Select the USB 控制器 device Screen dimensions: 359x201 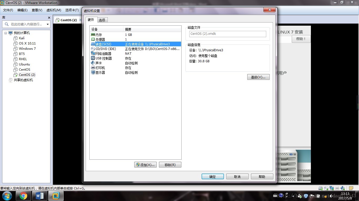click(136, 58)
